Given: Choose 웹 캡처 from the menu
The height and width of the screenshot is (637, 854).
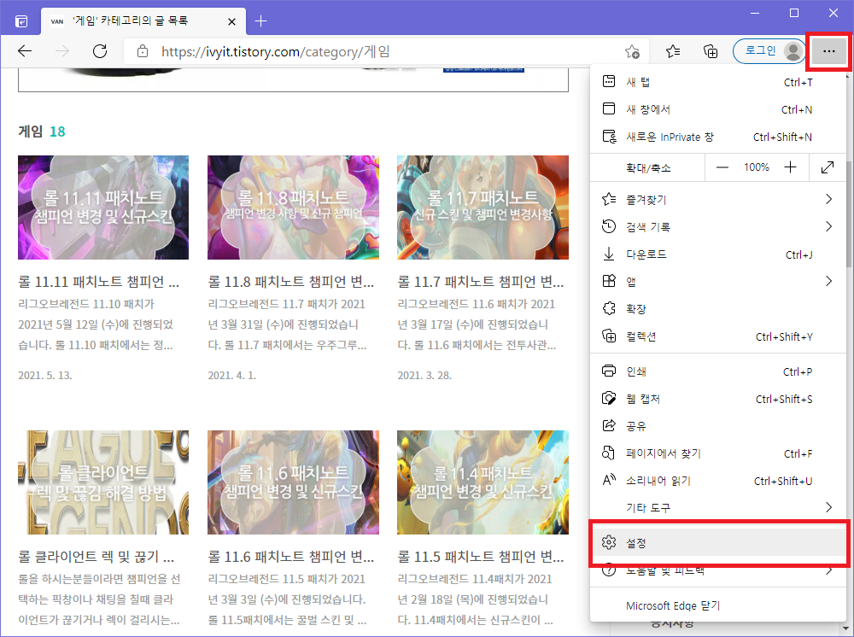Looking at the screenshot, I should point(718,399).
